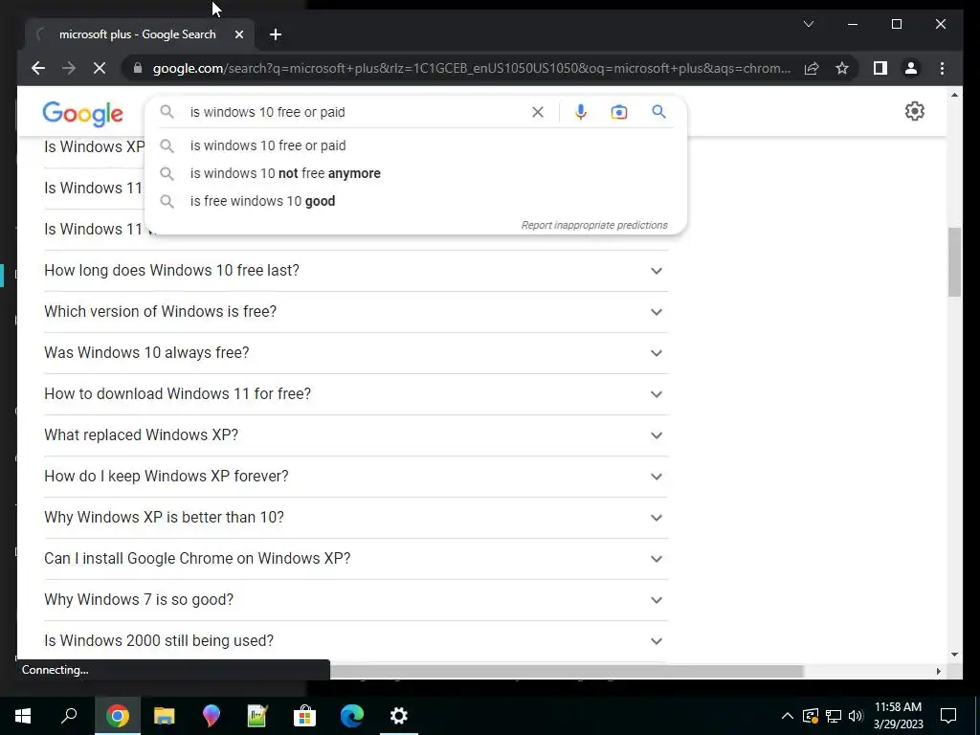The image size is (980, 735).
Task: Open the tab search dropdown arrow
Action: (808, 24)
